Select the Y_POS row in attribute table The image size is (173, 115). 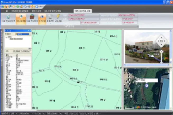pos(18,74)
